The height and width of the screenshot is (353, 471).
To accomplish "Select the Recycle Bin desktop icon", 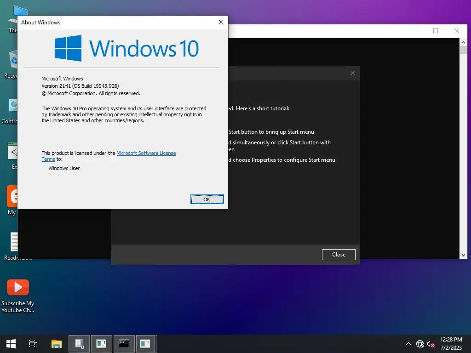I will pos(11,64).
